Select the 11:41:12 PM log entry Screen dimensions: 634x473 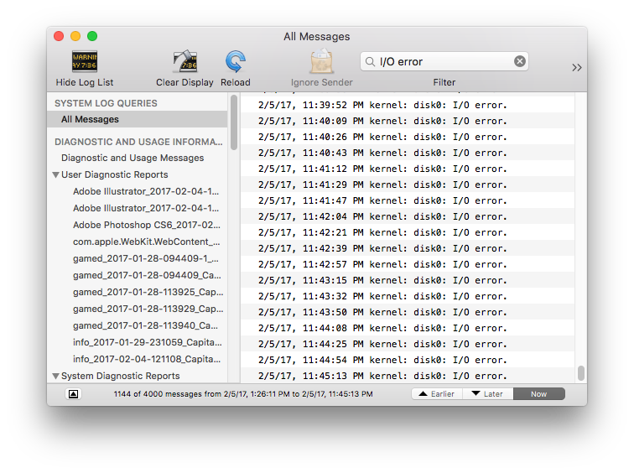pos(408,169)
